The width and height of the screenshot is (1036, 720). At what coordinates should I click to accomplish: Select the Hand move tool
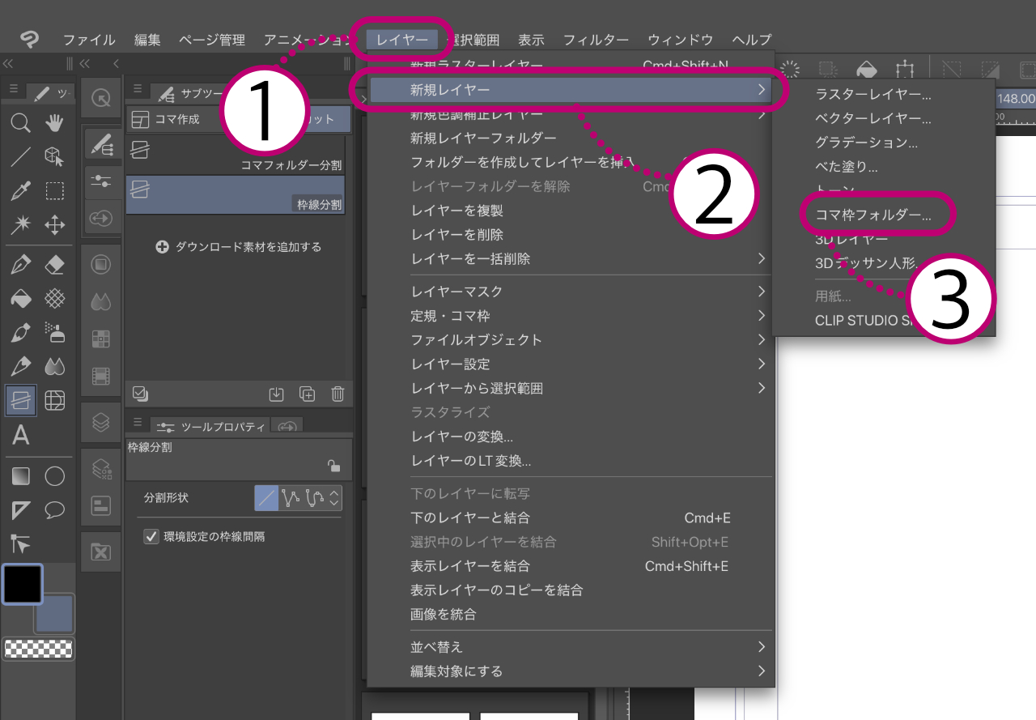(54, 123)
